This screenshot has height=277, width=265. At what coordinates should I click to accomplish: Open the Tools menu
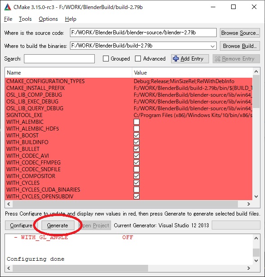coord(25,19)
